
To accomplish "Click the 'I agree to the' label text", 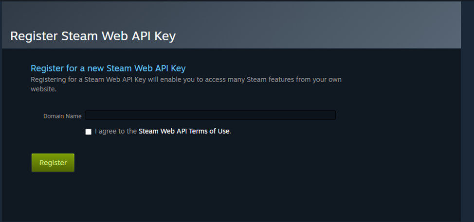I will pos(116,131).
